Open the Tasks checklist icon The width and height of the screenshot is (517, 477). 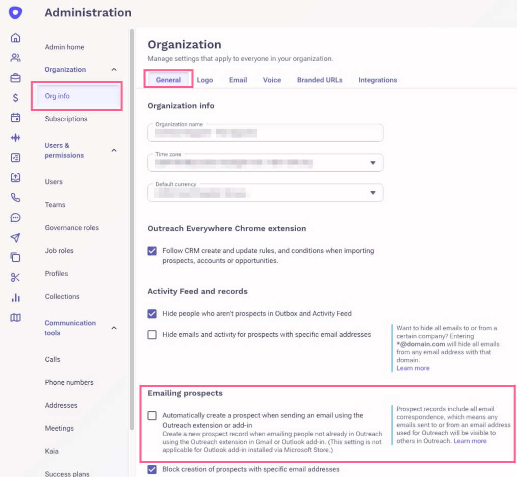[x=15, y=157]
